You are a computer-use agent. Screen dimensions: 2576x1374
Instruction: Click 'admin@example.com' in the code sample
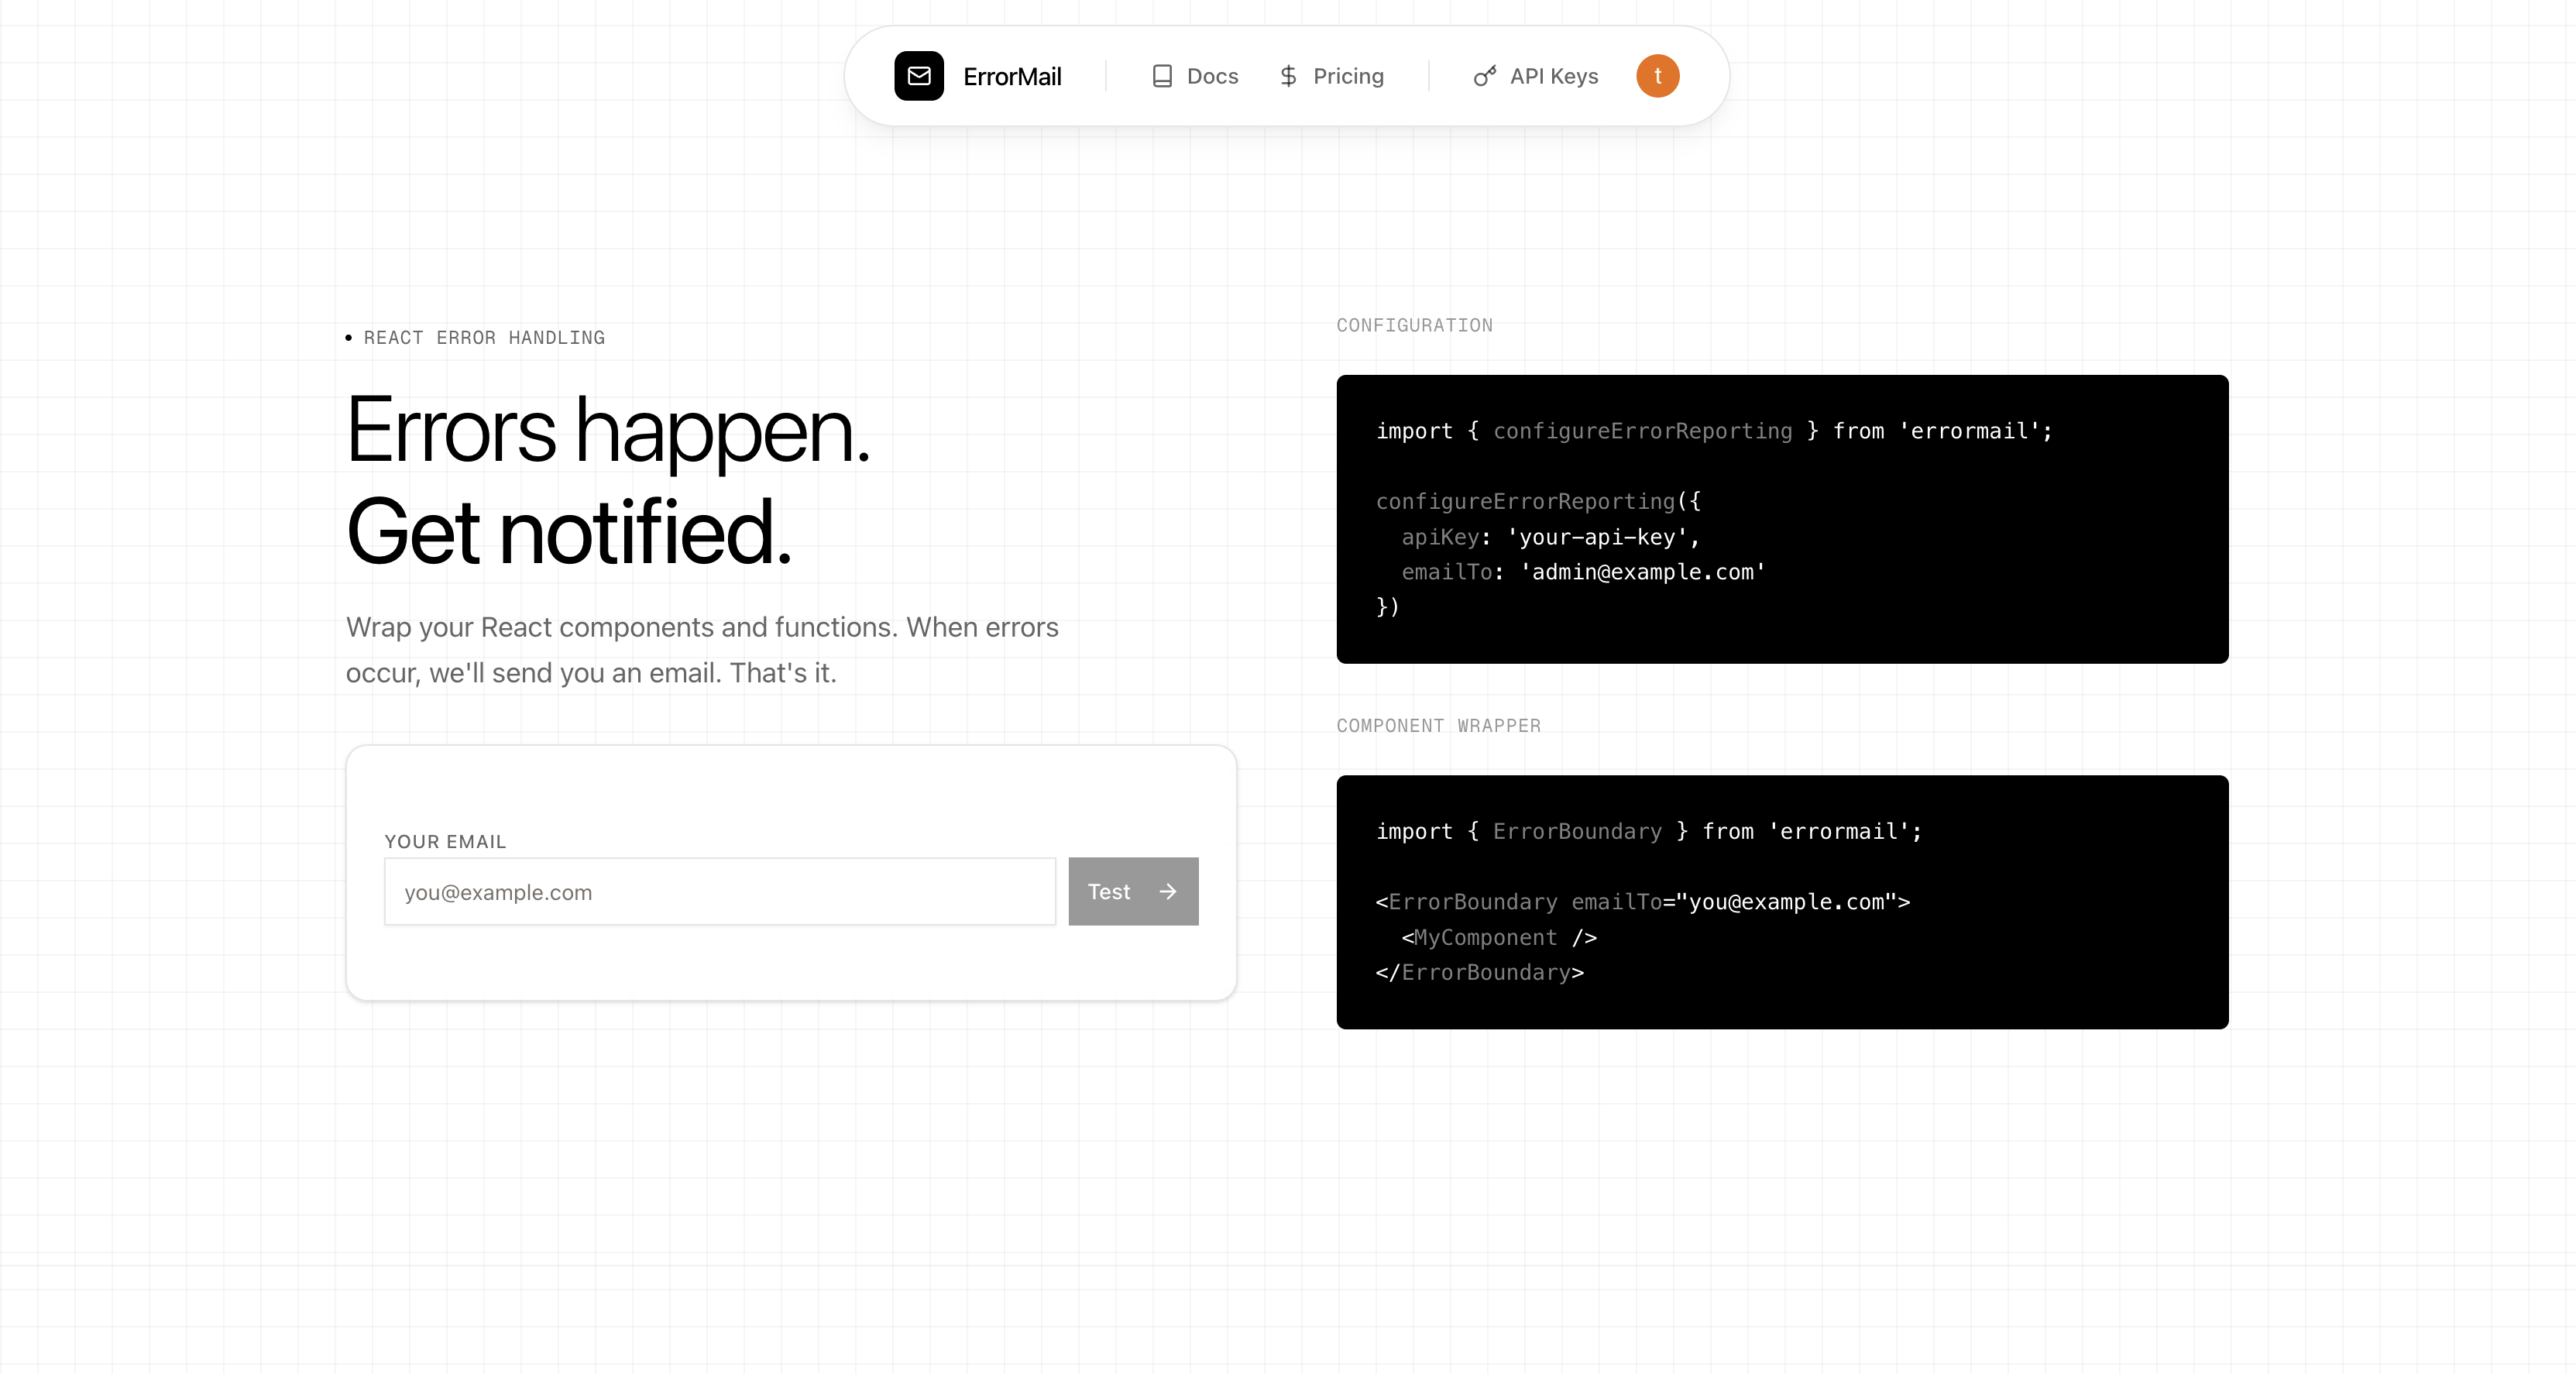(x=1642, y=572)
